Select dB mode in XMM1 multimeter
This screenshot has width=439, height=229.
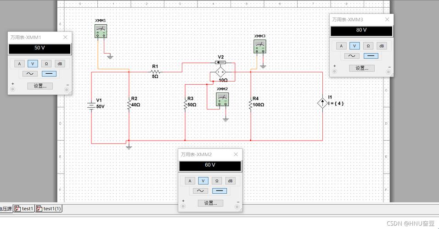(60, 64)
